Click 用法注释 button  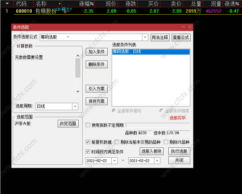(160, 37)
